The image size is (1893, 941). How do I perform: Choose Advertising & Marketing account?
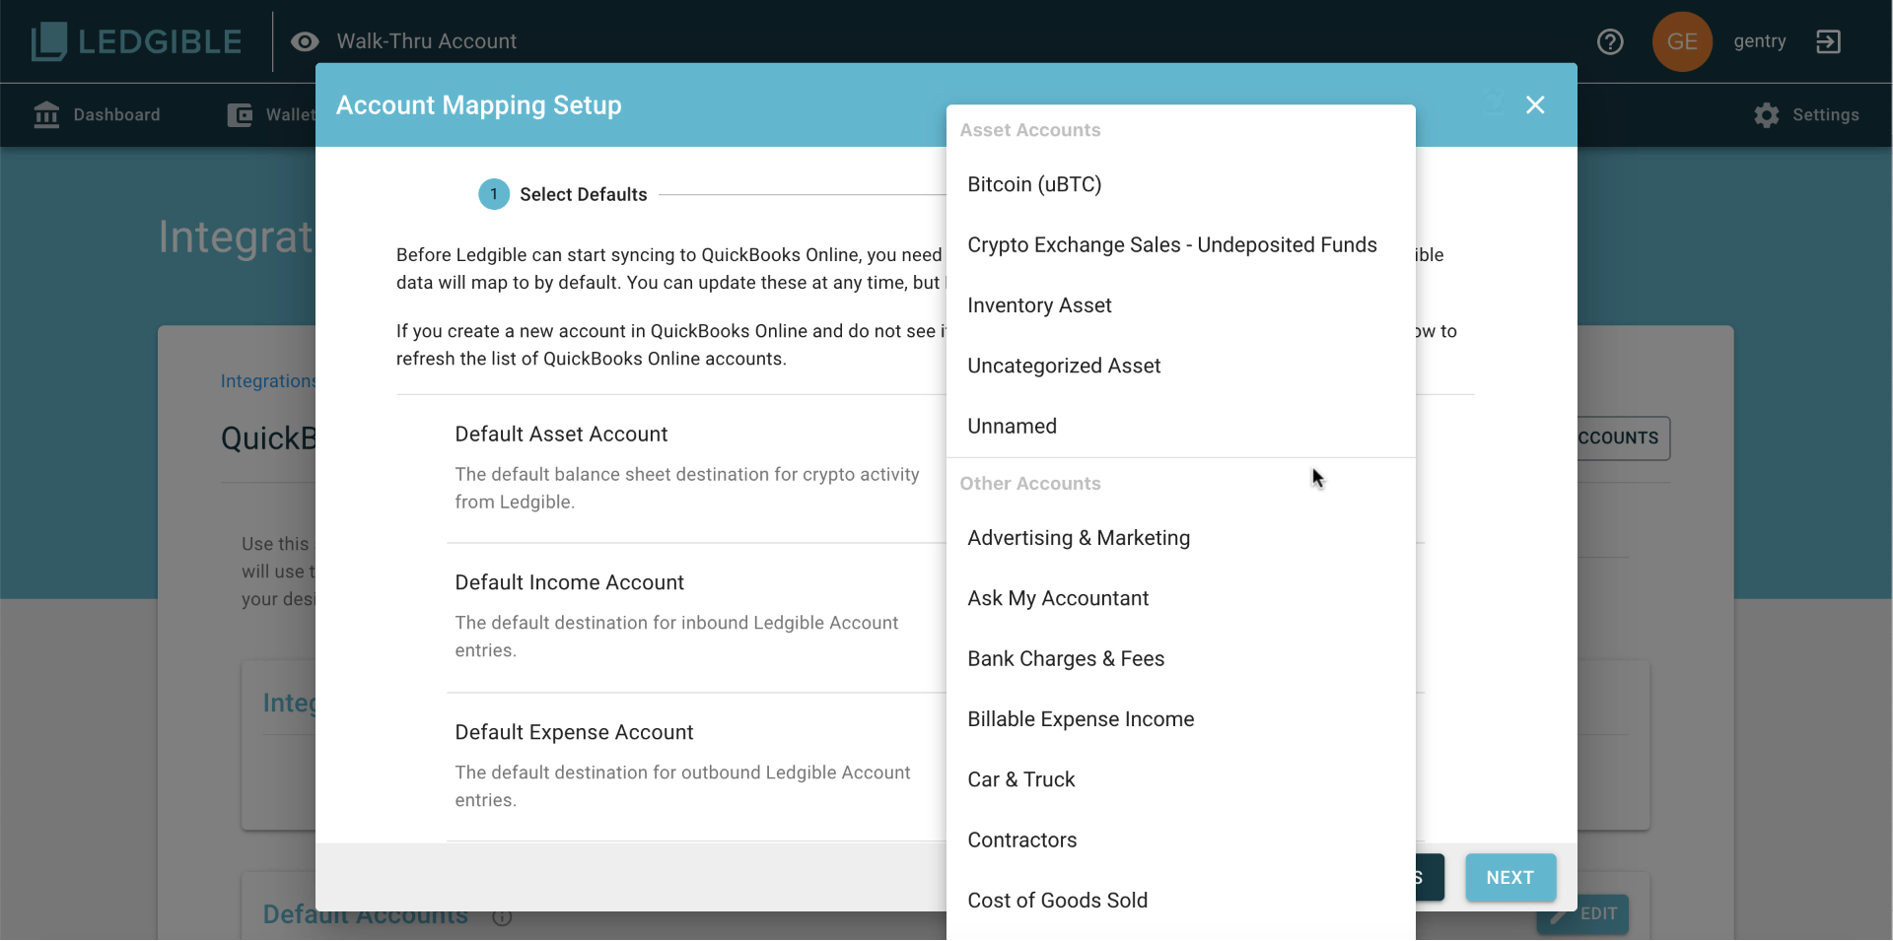pos(1181,538)
